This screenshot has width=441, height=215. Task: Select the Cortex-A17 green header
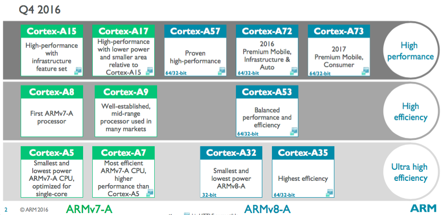[123, 31]
